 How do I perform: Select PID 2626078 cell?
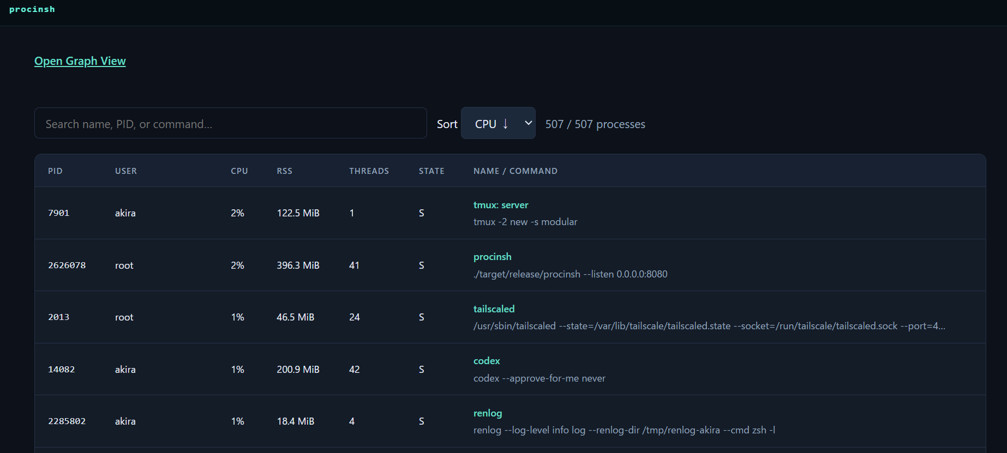click(x=67, y=265)
